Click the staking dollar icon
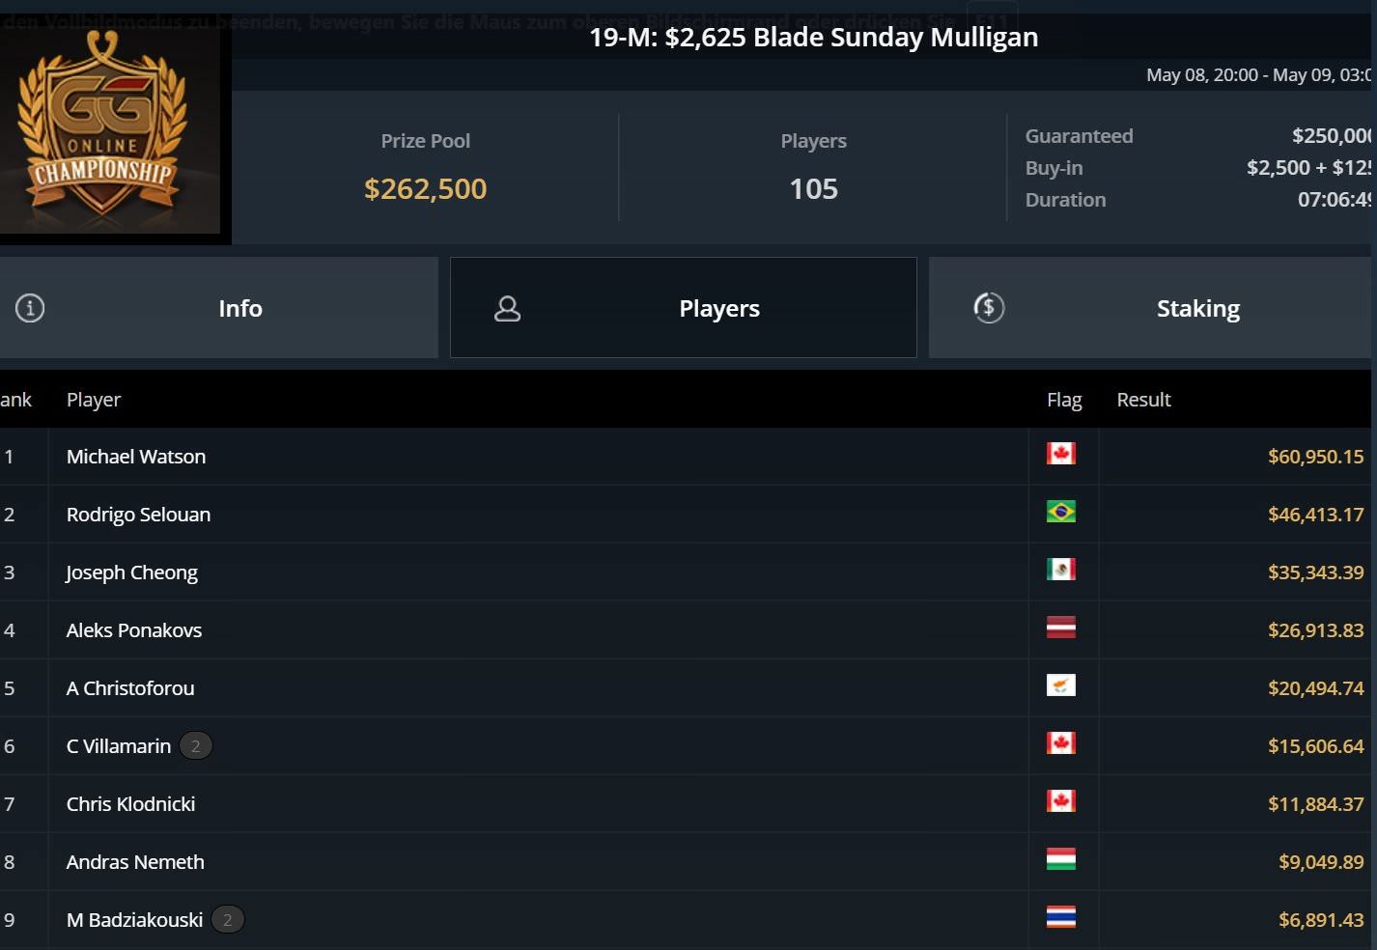 (x=989, y=308)
